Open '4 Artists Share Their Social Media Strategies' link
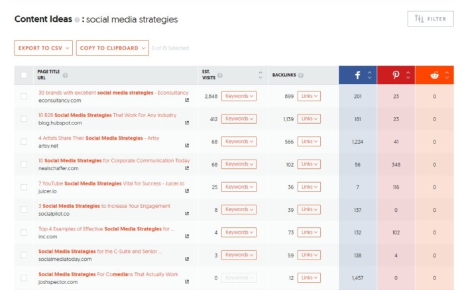The image size is (464, 290). [x=99, y=138]
